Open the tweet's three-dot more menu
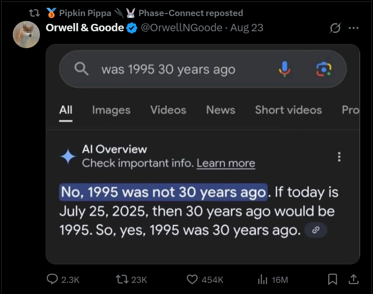Image resolution: width=373 pixels, height=294 pixels. tap(353, 28)
